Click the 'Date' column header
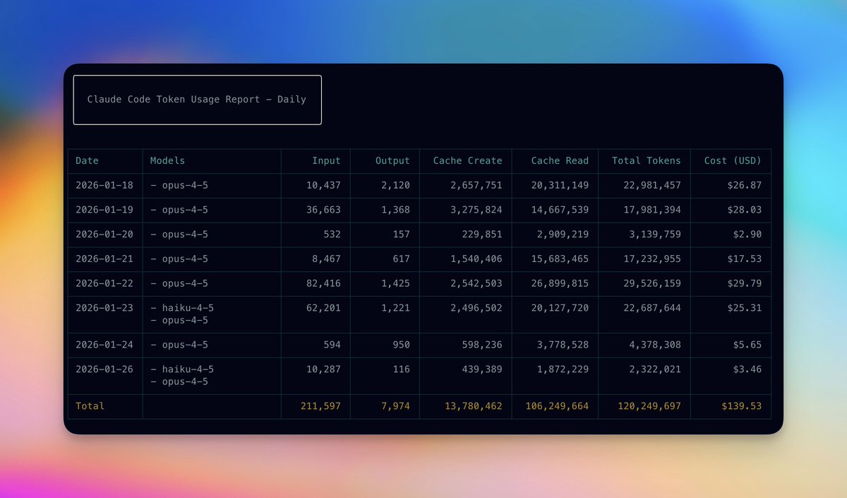Screen dimensions: 847x498 click(88, 161)
